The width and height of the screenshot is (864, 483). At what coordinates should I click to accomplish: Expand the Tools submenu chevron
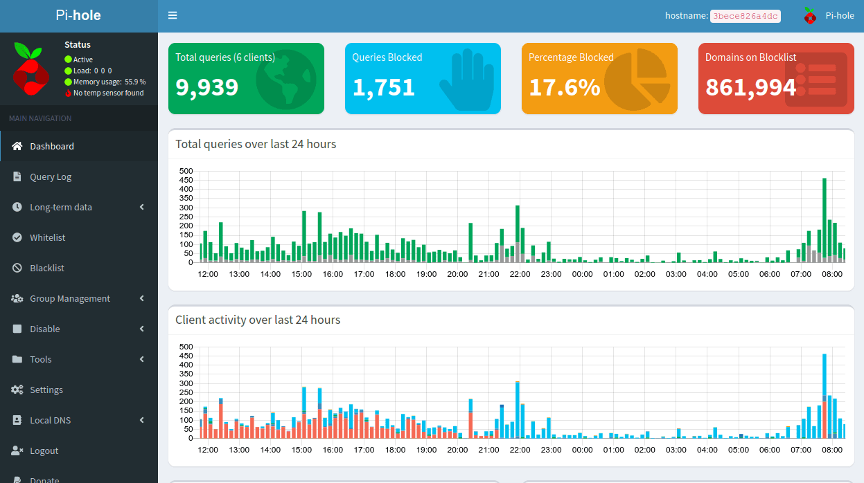141,359
